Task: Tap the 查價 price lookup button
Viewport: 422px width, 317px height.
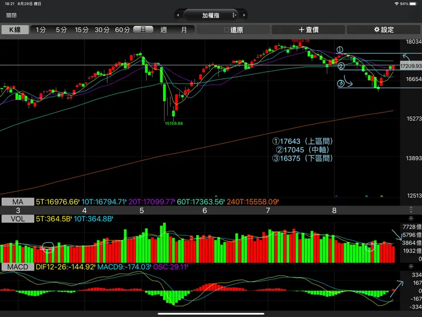Action: tap(309, 30)
